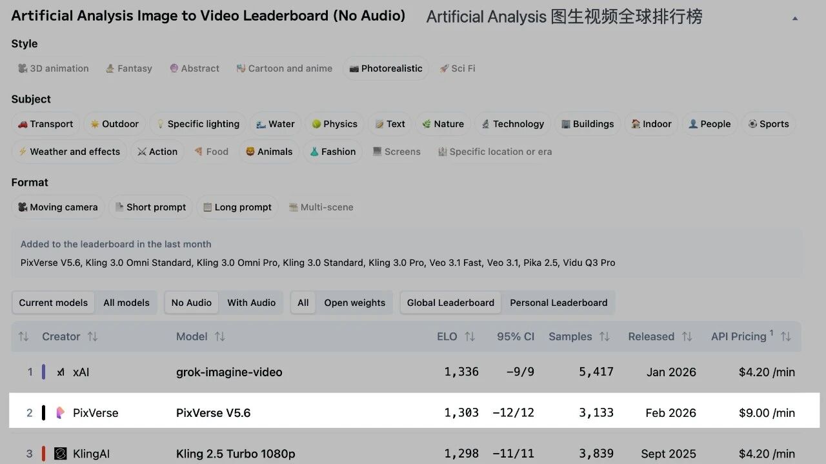
Task: Select the No Audio option
Action: [x=192, y=303]
